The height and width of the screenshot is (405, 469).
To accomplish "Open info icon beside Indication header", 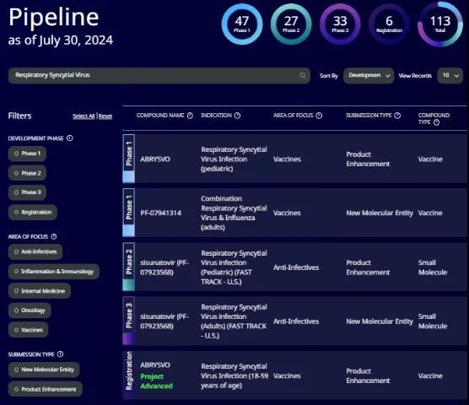I will [x=237, y=116].
